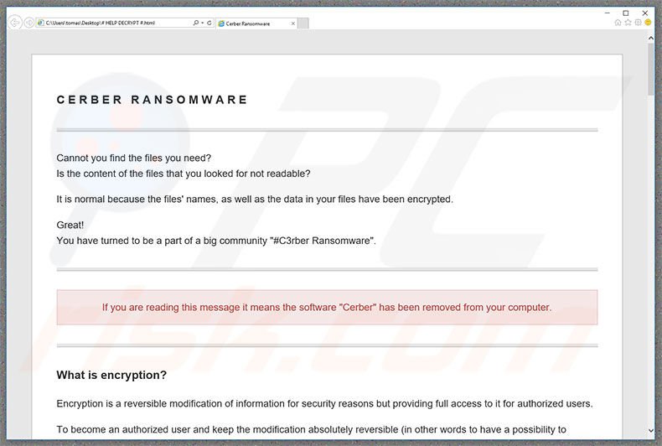
Task: Refresh the page with the reload icon
Action: click(209, 23)
